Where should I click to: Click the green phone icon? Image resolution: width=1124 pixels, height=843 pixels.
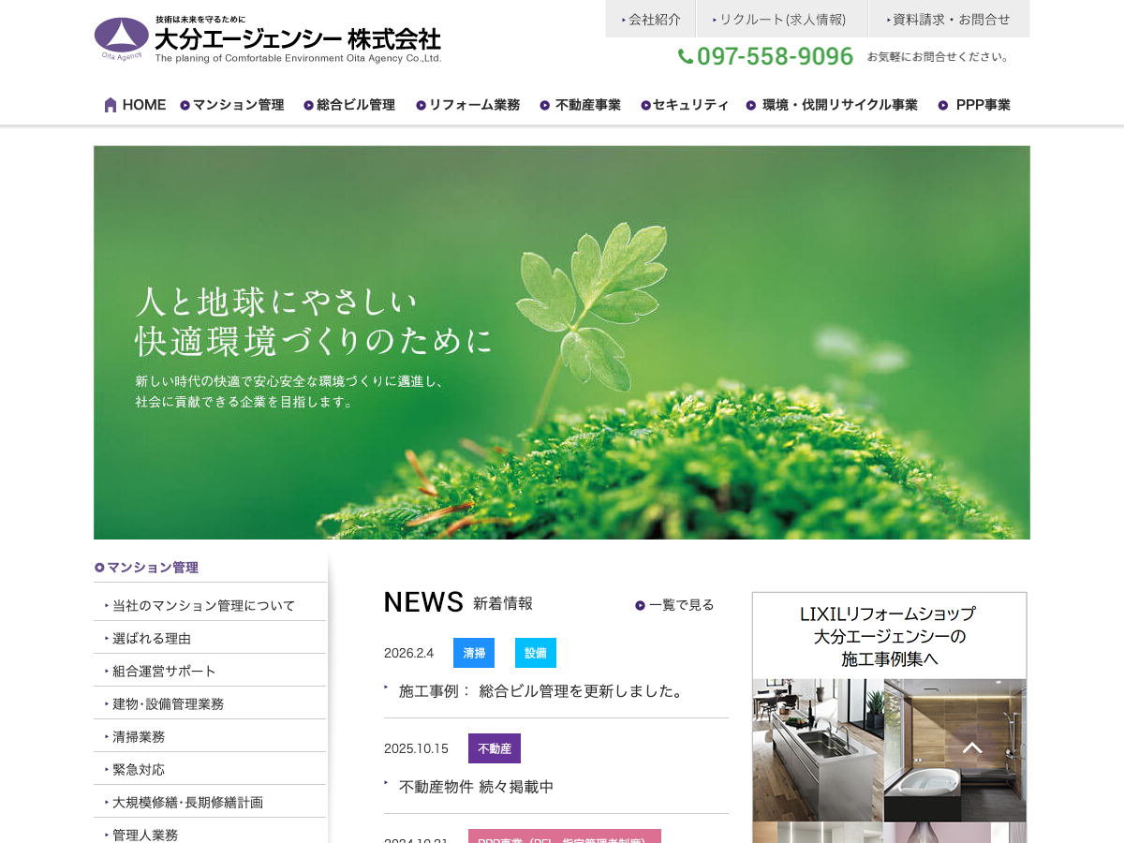pyautogui.click(x=686, y=56)
